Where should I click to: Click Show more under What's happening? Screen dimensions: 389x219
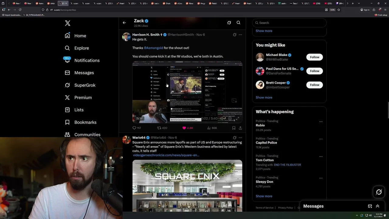[x=264, y=196]
